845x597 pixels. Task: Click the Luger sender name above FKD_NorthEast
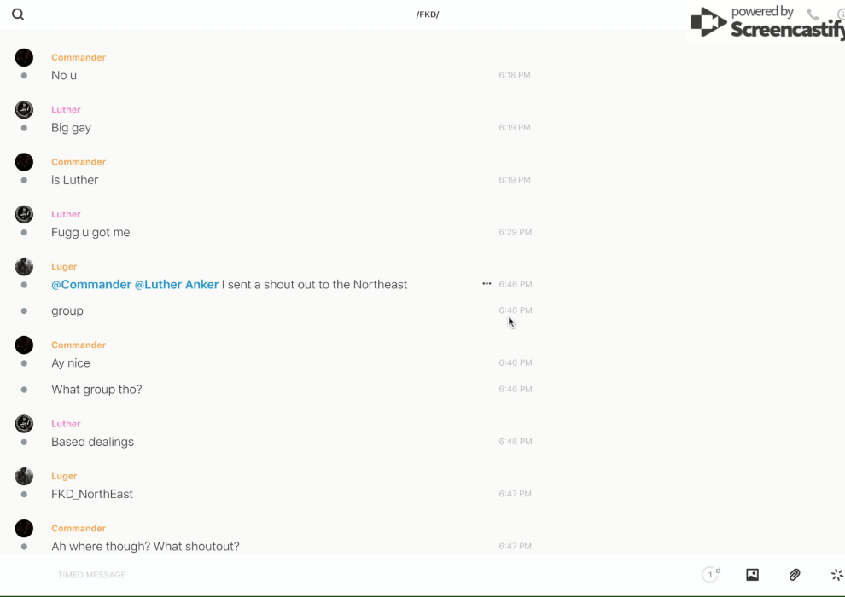click(x=64, y=476)
